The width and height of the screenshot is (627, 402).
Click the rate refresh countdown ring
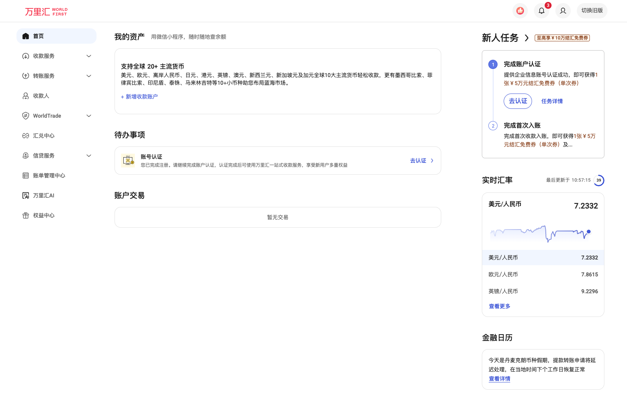click(x=598, y=180)
